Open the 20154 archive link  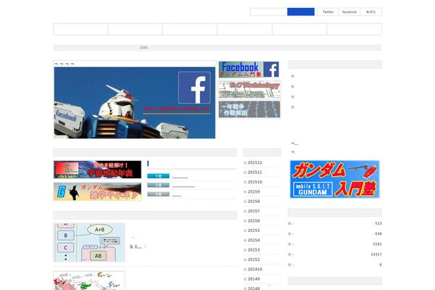tap(254, 240)
